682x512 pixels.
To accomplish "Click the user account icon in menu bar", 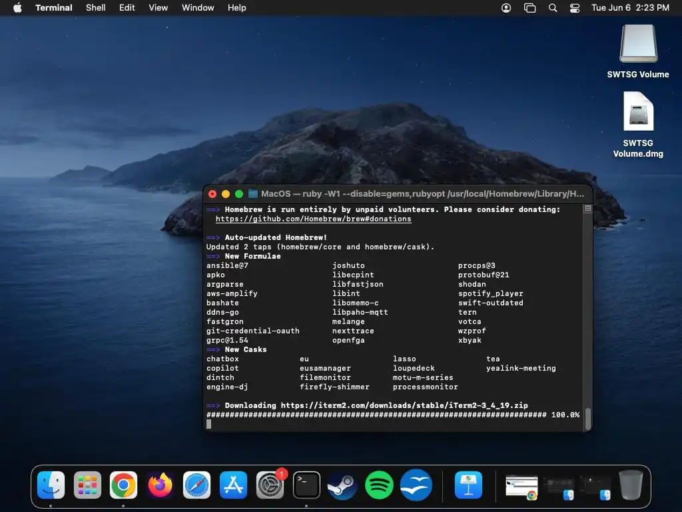I will click(506, 8).
